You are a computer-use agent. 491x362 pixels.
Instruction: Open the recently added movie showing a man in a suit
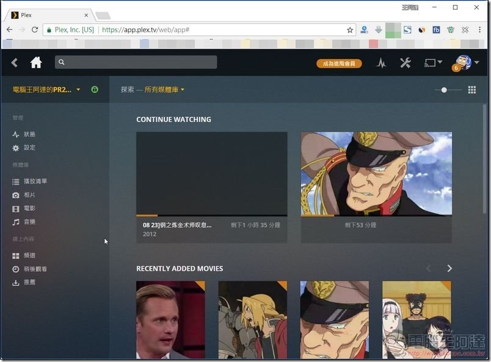(170, 319)
